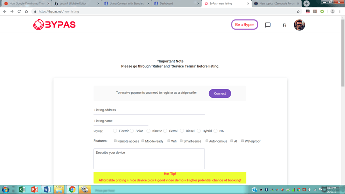Click the 'Be a Byper' button
Image resolution: width=345 pixels, height=194 pixels.
pyautogui.click(x=244, y=25)
